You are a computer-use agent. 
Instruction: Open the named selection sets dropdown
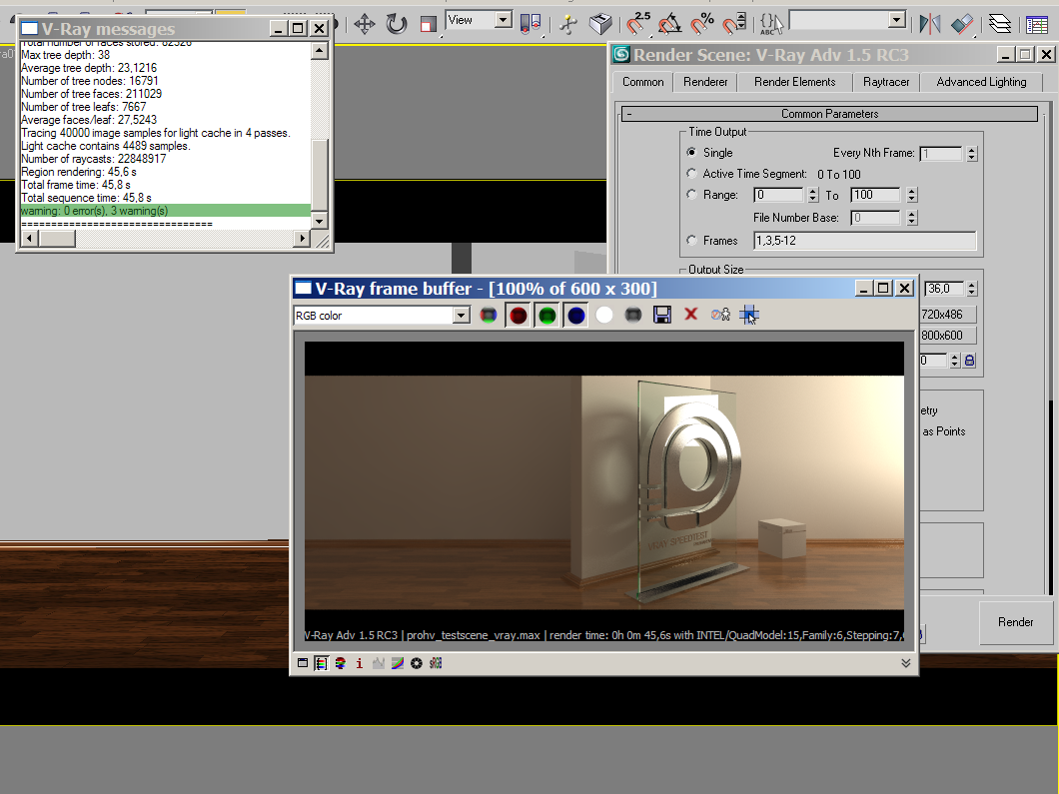pos(897,20)
